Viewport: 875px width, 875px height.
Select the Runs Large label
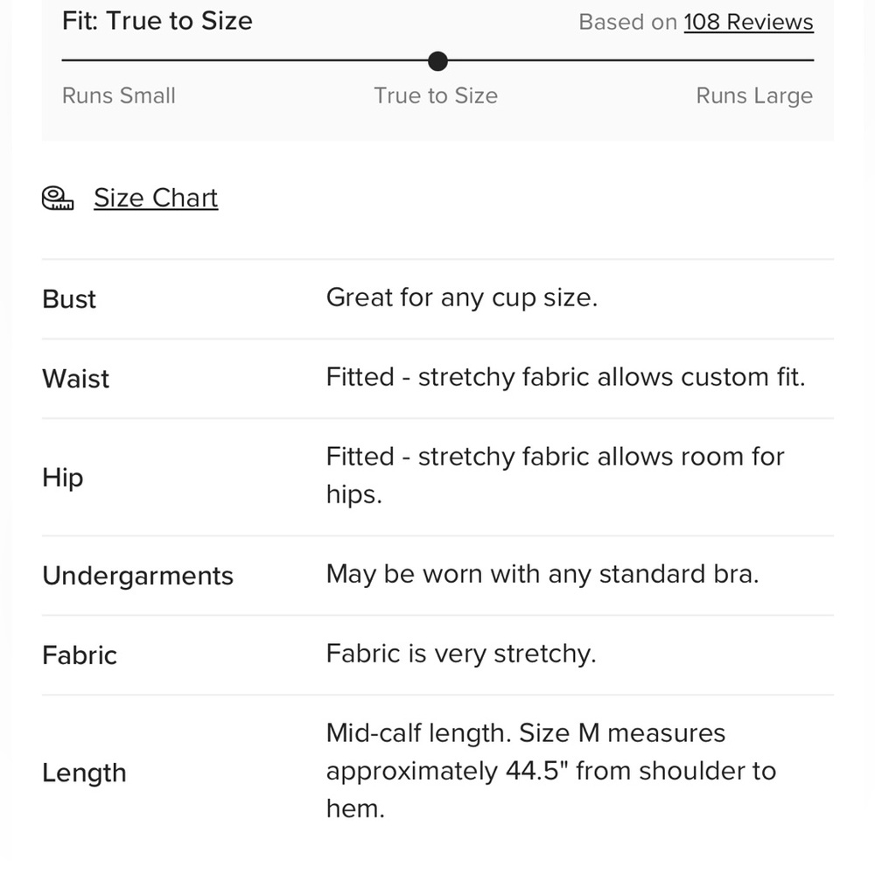click(754, 96)
